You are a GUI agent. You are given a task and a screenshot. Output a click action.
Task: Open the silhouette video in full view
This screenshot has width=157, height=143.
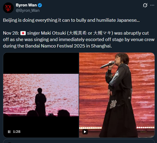[41, 95]
